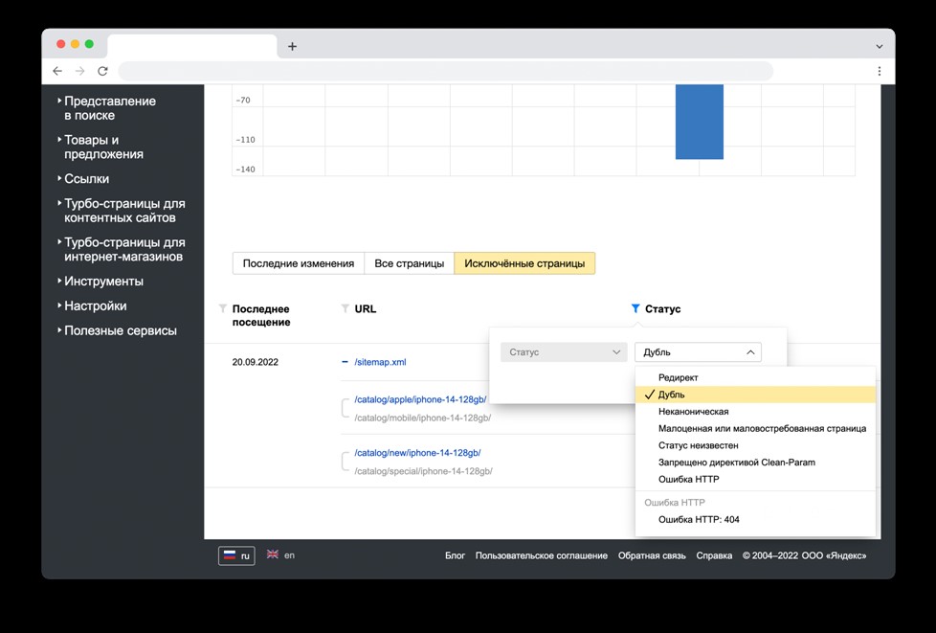Image resolution: width=936 pixels, height=633 pixels.
Task: Select the Исключённые страницы tab
Action: click(x=524, y=263)
